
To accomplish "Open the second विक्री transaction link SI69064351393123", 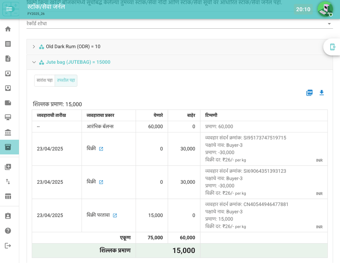I will point(101,182).
